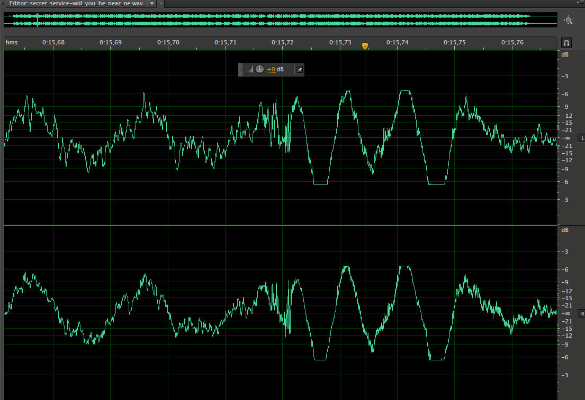Image resolution: width=585 pixels, height=400 pixels.
Task: Click the -∞ label on the right channel scale
Action: [x=566, y=313]
